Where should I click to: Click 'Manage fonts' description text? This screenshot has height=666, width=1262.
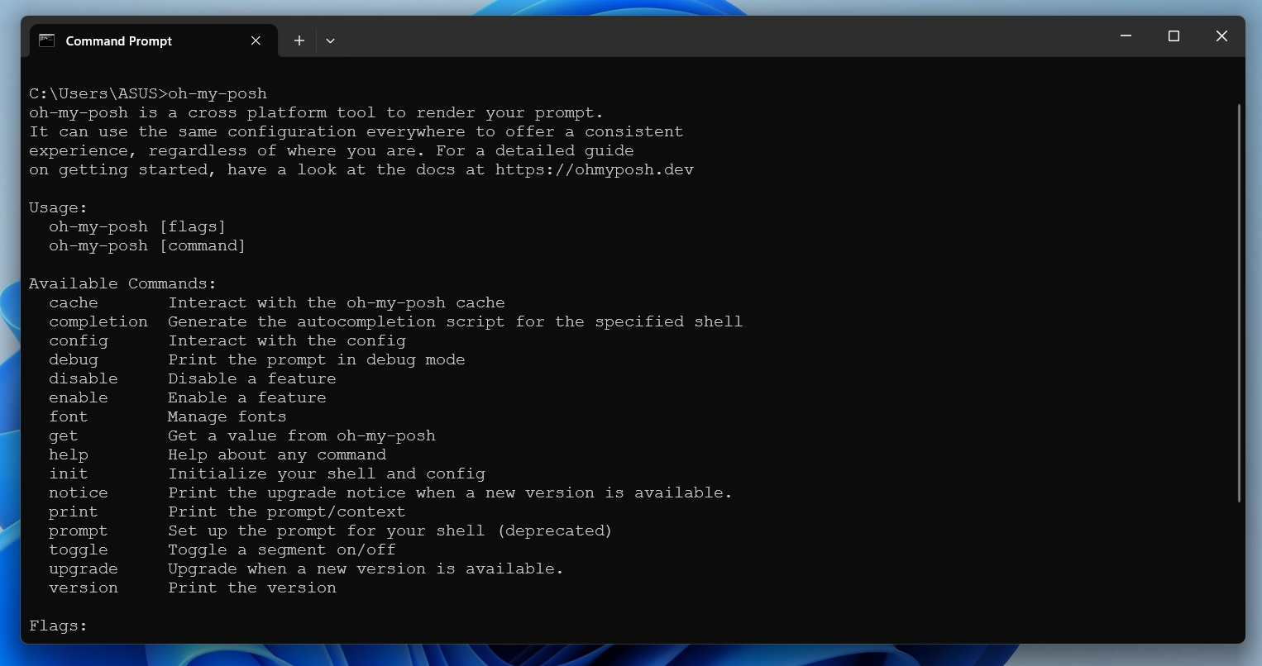point(227,417)
